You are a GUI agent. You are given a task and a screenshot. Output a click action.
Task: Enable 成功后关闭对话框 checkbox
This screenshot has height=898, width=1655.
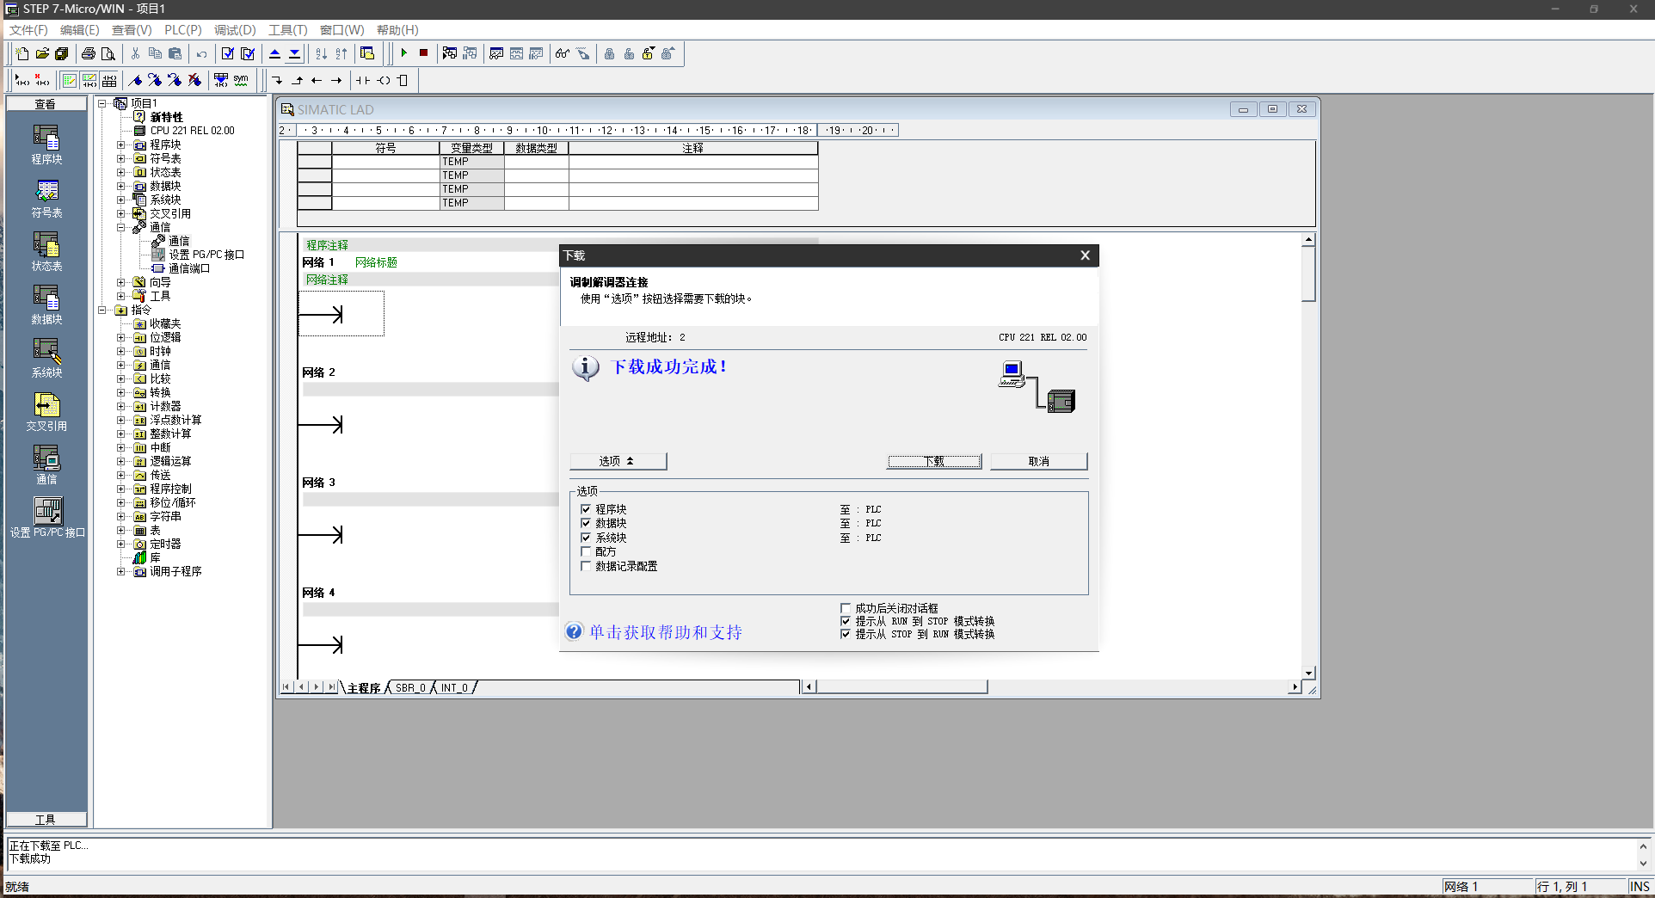[x=846, y=608]
